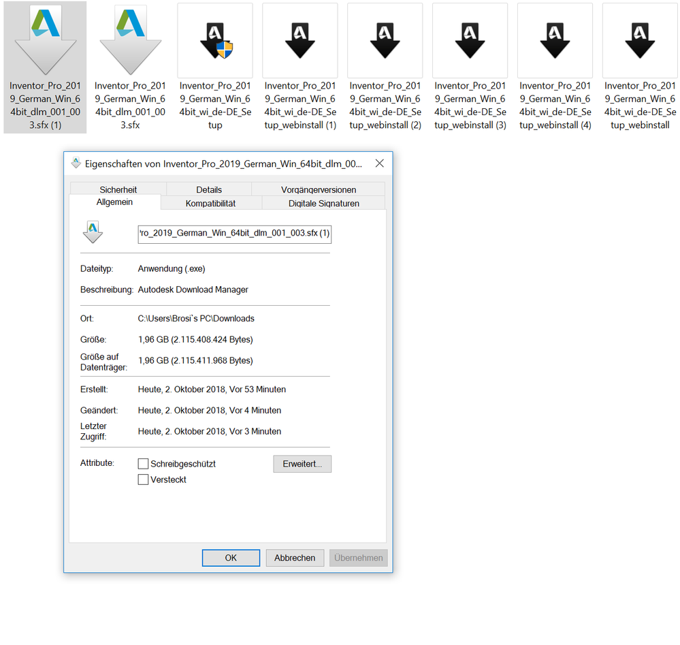Click the Abbrechen button

295,558
